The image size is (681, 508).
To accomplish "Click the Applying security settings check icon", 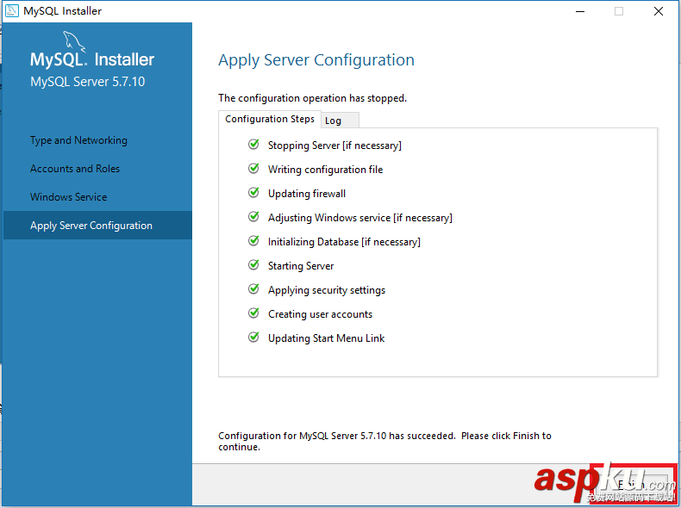I will pos(253,289).
